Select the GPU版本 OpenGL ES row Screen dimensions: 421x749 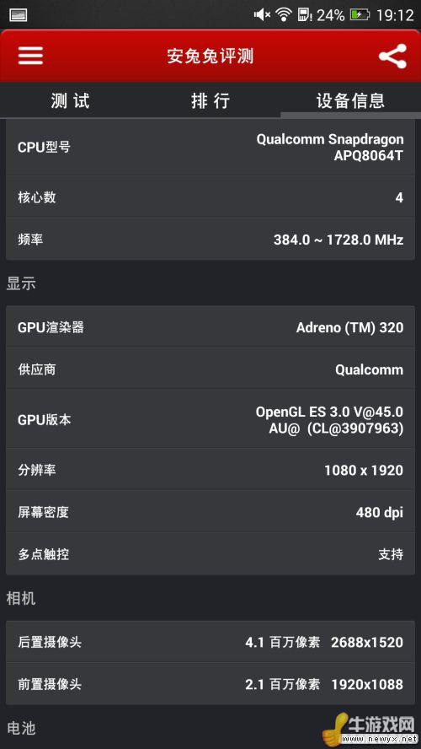tap(210, 419)
